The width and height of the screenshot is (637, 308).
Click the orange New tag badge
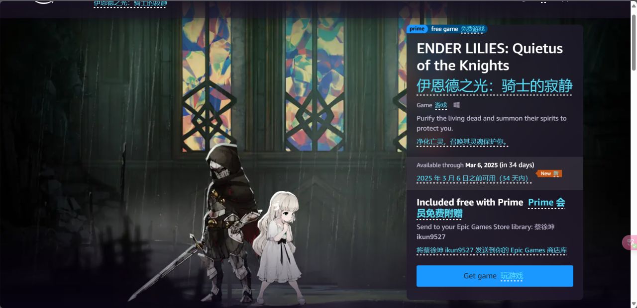point(549,173)
